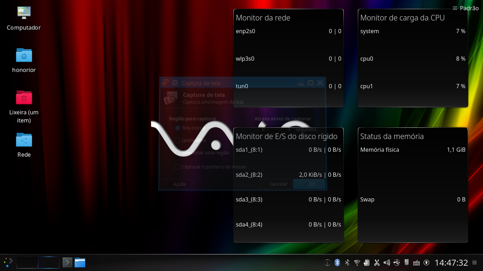
Task: Click the cpu1 load row
Action: pos(413,86)
